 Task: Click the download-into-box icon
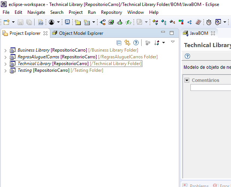[120, 22]
